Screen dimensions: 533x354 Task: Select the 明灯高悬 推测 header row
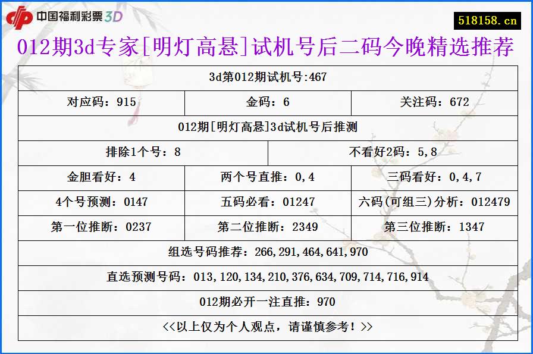[x=266, y=127]
